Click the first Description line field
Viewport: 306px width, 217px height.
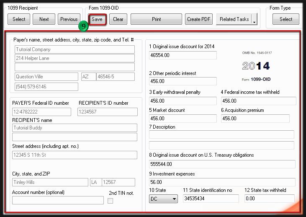click(221, 134)
